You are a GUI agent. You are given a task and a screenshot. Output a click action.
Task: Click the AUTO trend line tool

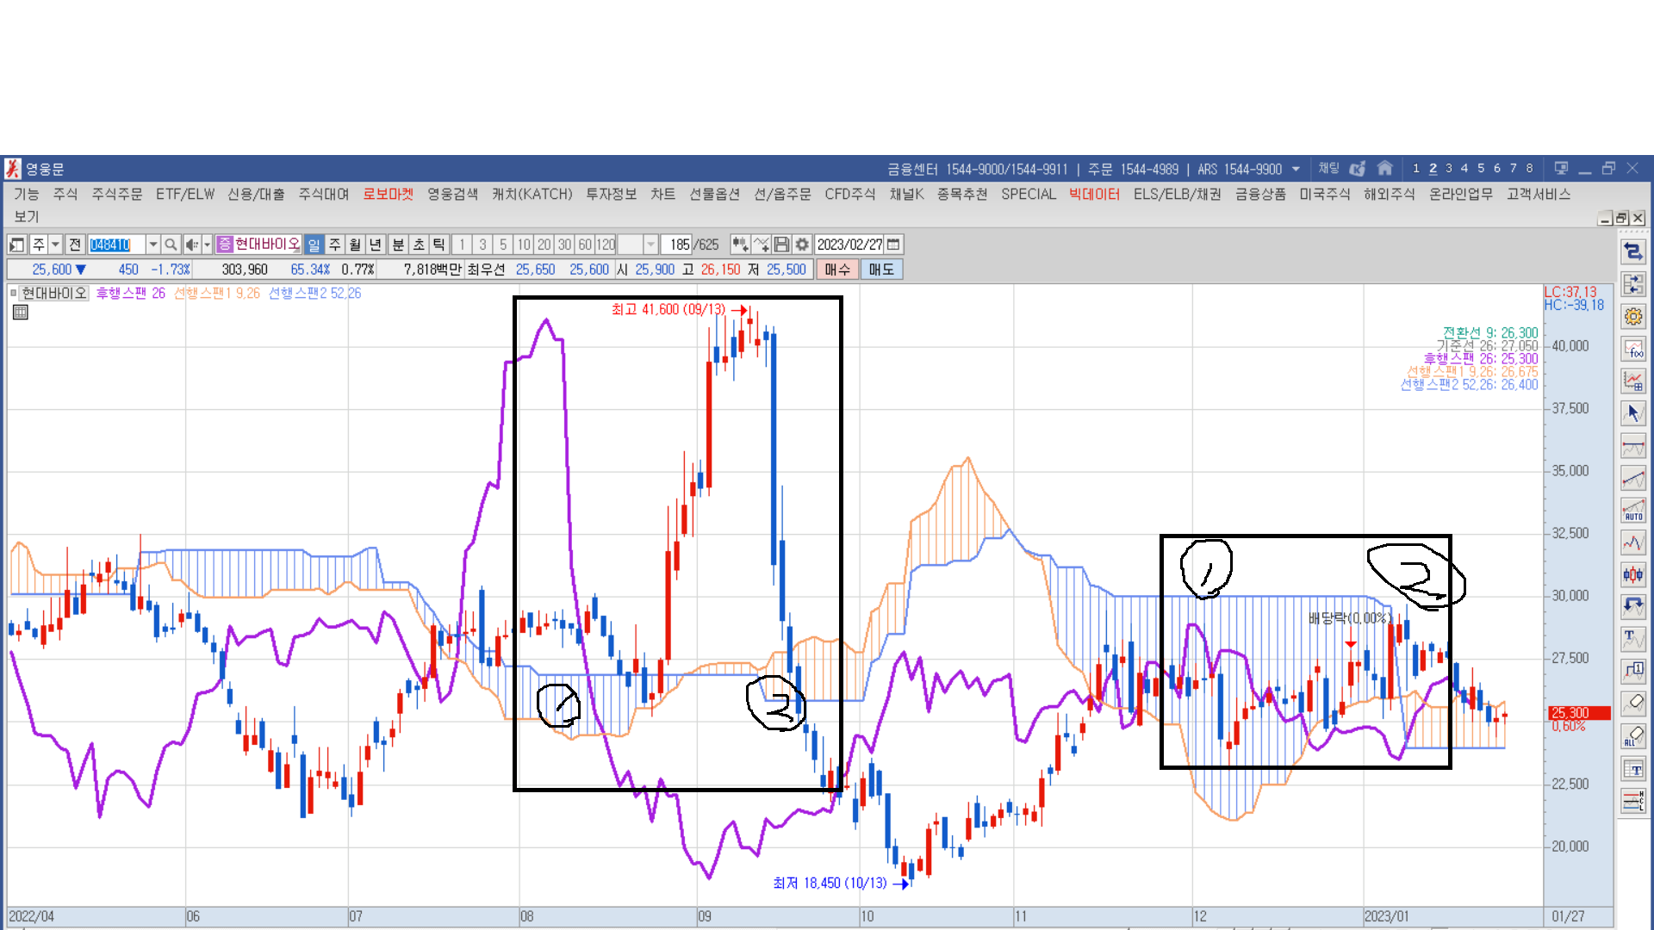point(1633,511)
